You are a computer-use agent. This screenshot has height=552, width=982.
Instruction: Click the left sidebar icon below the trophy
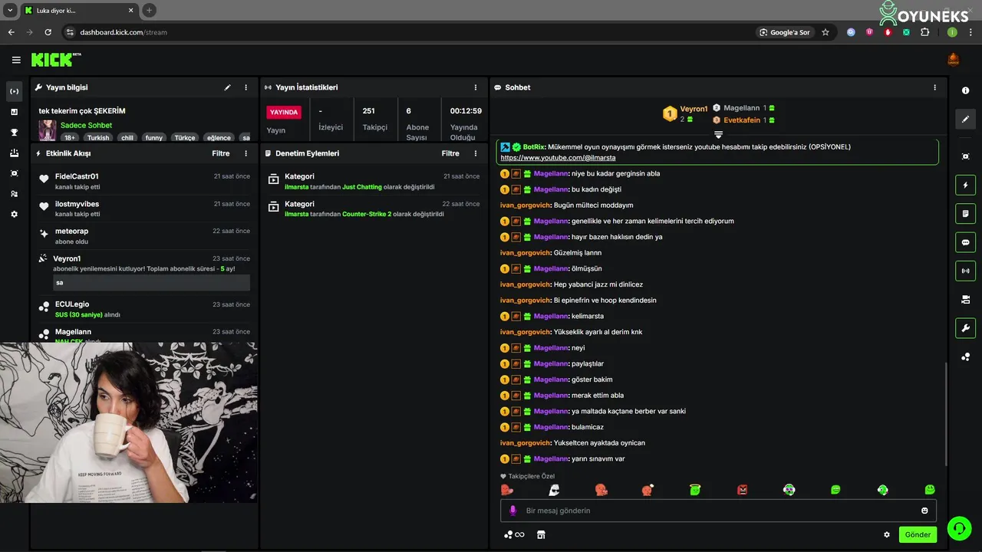[x=14, y=153]
